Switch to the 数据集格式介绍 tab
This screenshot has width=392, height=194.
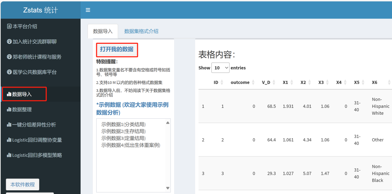[141, 31]
